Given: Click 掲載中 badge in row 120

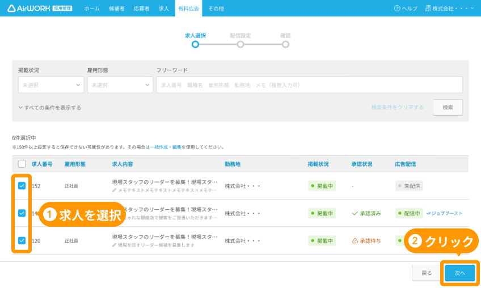Looking at the screenshot, I should click(322, 241).
